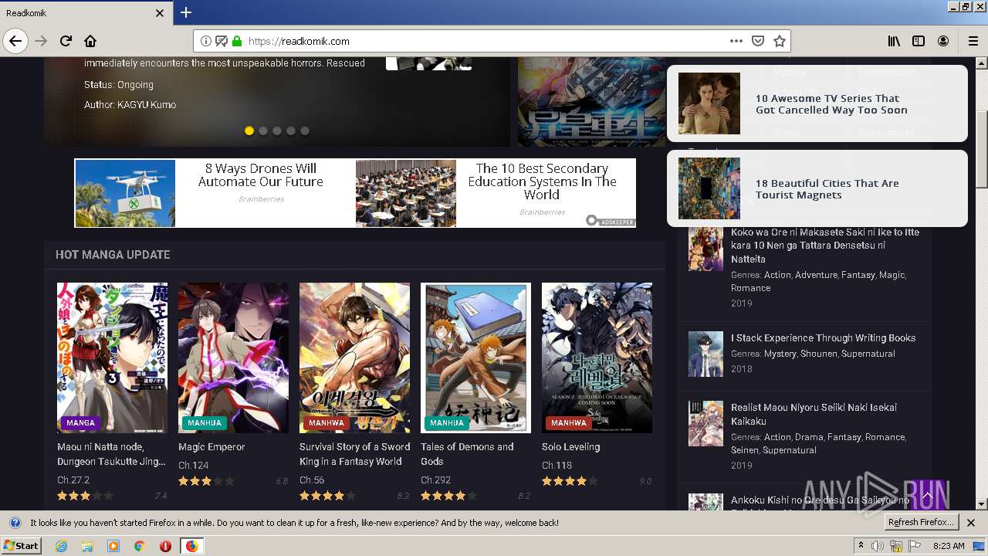
Task: Open the file explorer taskbar icon
Action: [87, 546]
